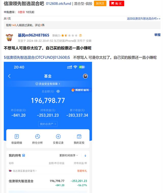Click the 累计收益 value -283,337.34

coord(77,115)
